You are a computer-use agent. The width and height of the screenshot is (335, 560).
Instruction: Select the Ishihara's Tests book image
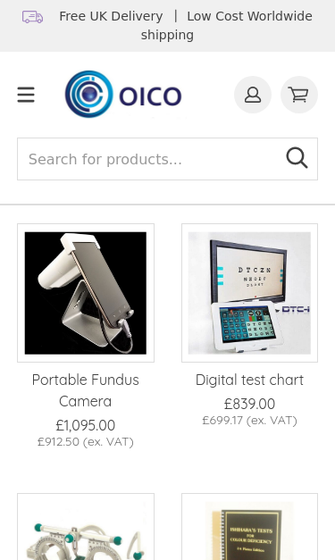[249, 527]
